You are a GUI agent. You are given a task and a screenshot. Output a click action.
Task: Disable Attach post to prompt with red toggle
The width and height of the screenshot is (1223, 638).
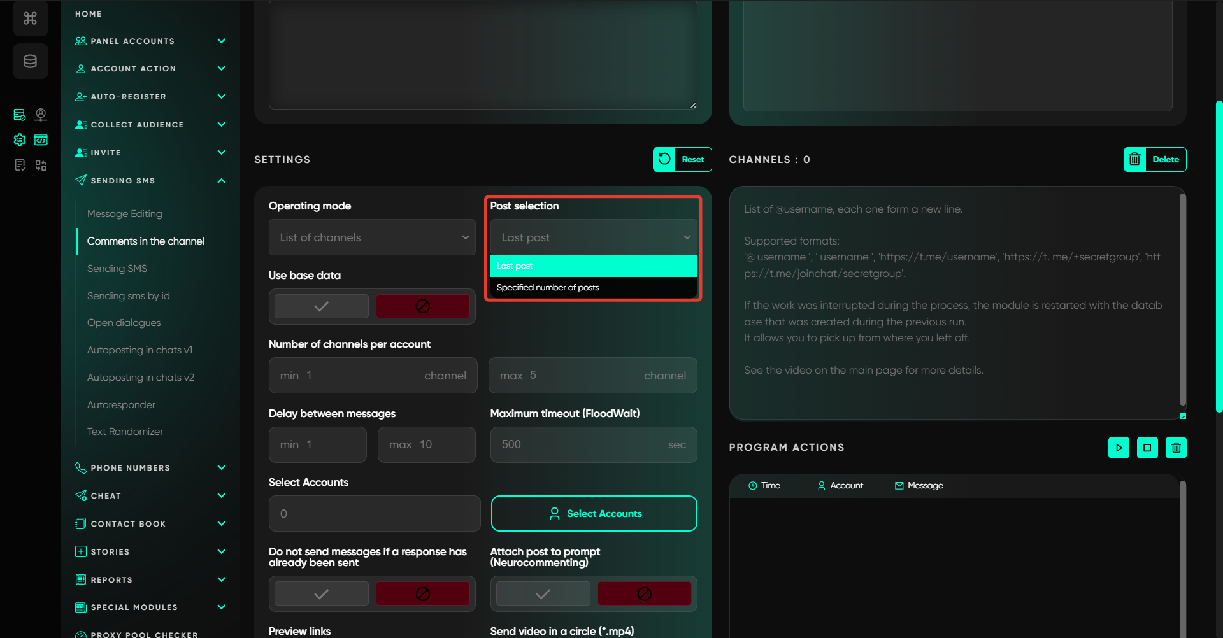pyautogui.click(x=644, y=593)
